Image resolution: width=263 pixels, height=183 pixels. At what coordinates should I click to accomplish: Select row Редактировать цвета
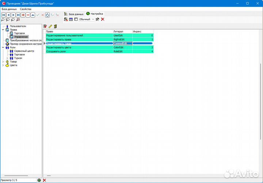100,47
